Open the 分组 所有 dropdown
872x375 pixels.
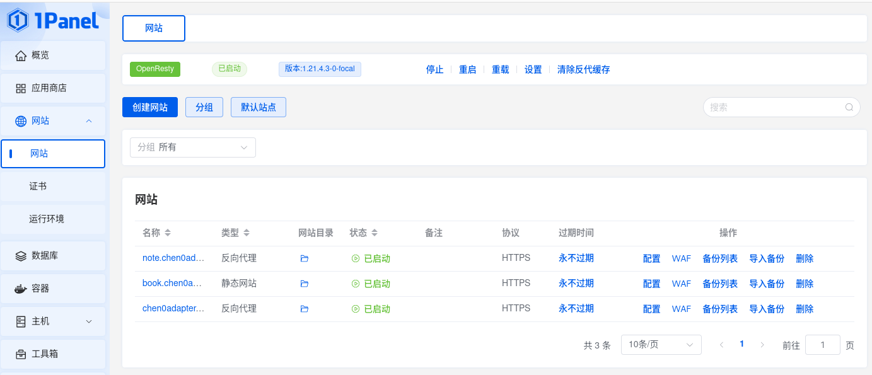coord(193,147)
